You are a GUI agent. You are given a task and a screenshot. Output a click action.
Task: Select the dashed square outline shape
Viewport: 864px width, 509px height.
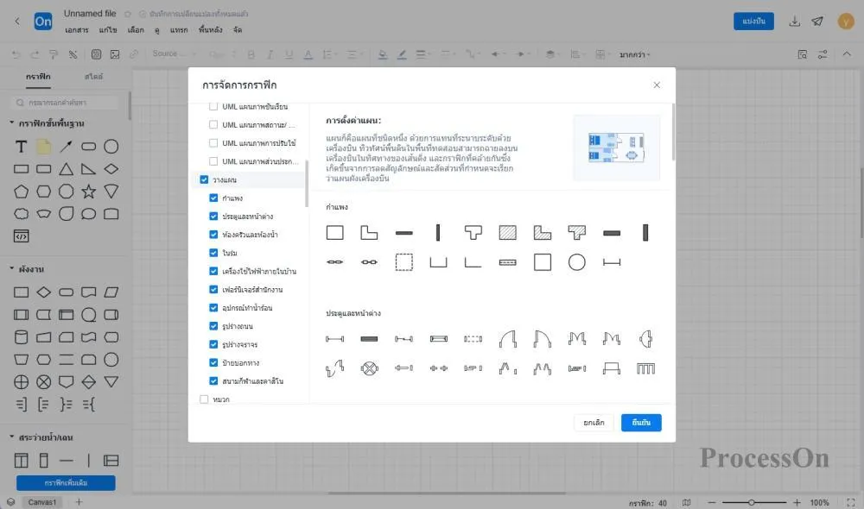coord(403,262)
